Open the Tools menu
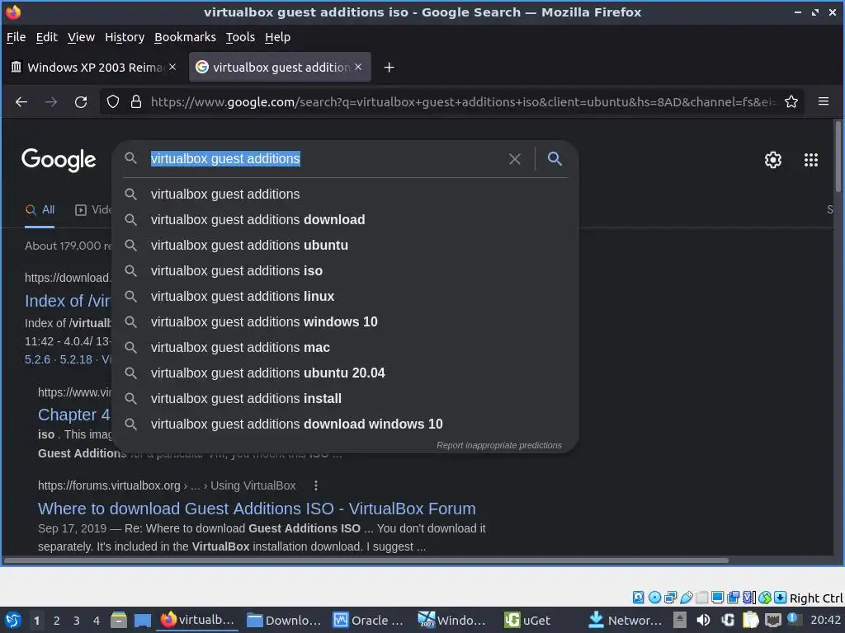845x633 pixels. 240,37
